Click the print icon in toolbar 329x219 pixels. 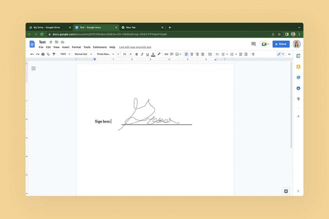pos(43,54)
